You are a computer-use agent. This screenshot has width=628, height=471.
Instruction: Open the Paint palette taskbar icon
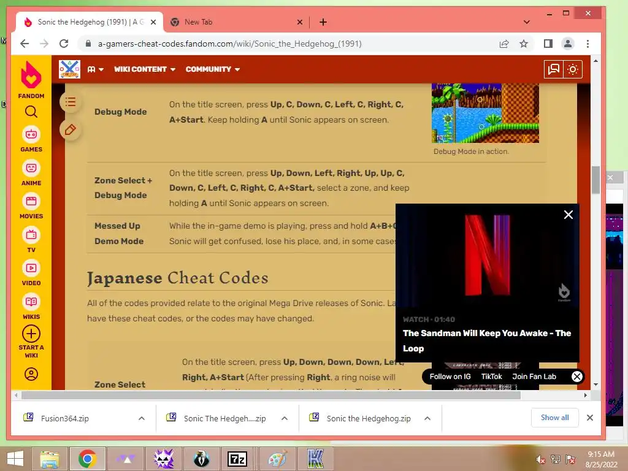pos(278,459)
